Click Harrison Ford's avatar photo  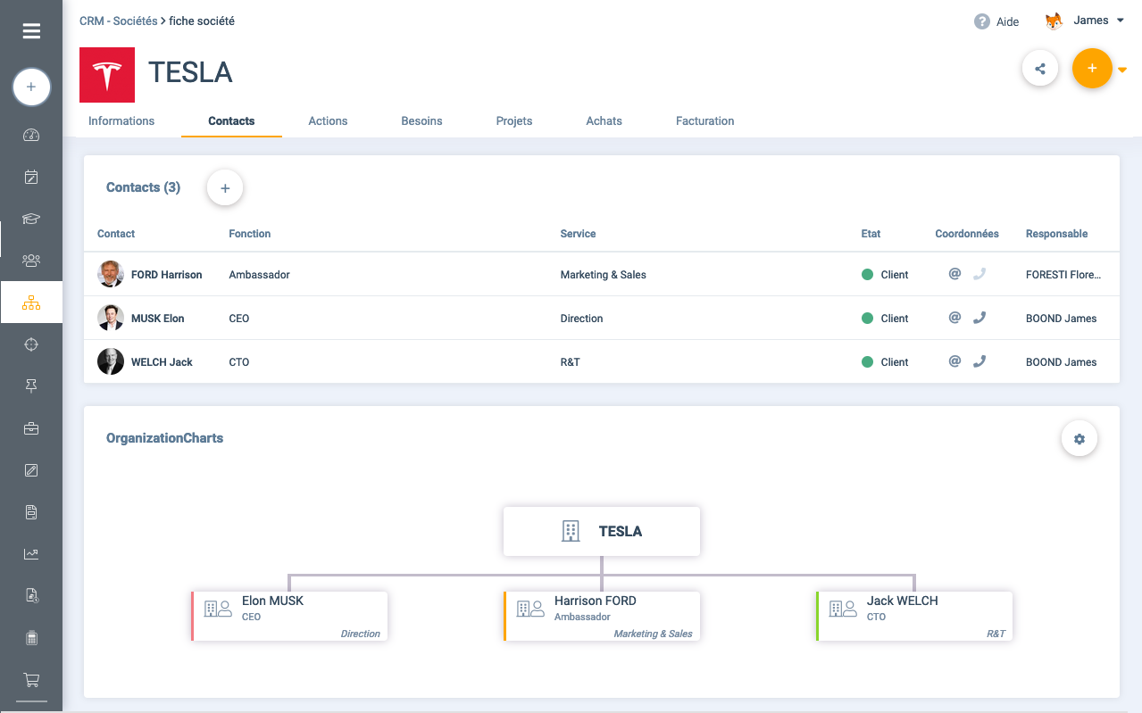[x=111, y=274]
